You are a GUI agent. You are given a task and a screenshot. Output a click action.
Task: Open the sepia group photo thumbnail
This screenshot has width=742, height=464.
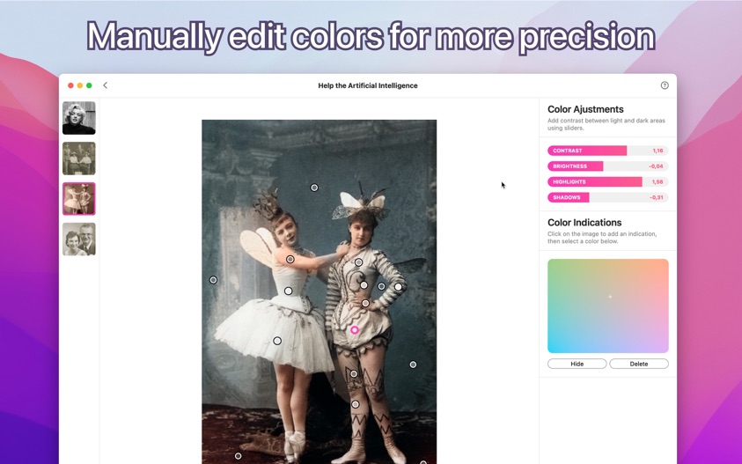tap(79, 158)
